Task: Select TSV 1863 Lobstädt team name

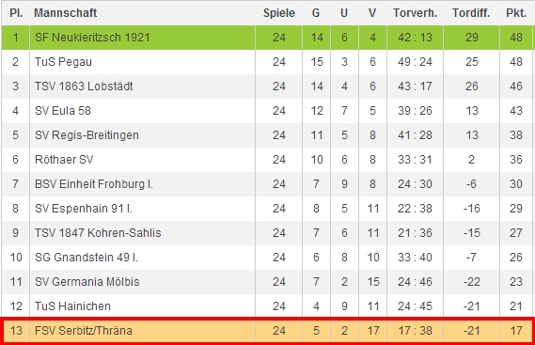Action: point(84,86)
